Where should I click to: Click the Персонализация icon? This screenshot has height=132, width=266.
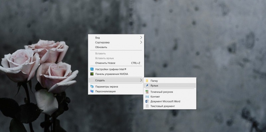92,91
